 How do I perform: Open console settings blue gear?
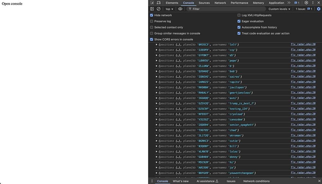click(x=318, y=9)
